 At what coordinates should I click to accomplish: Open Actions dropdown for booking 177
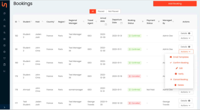186,106
